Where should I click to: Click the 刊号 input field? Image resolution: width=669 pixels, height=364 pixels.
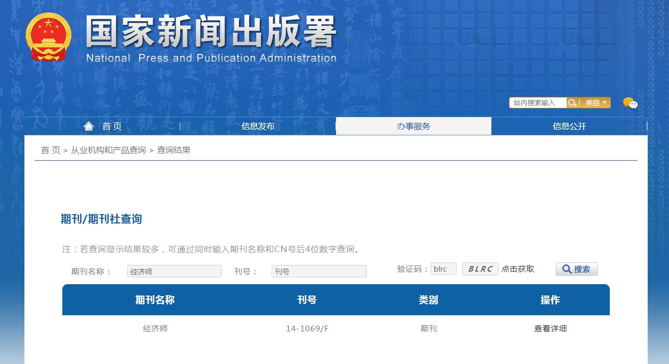point(319,271)
